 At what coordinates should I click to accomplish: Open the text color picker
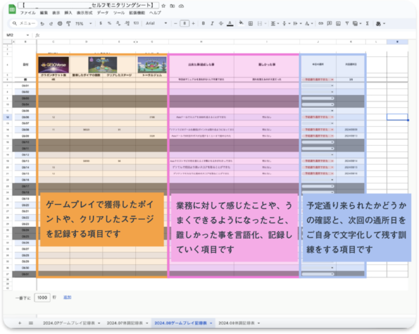pyautogui.click(x=230, y=23)
